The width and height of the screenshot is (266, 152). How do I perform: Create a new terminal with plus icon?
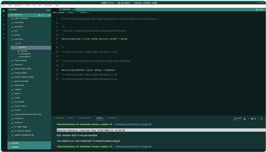pos(245,119)
